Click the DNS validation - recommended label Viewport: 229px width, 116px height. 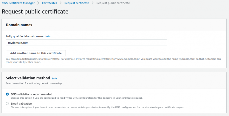pos(31,94)
